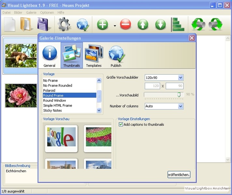This screenshot has height=195, width=232.
Task: Click the green plus Add images icon
Action: (x=103, y=24)
